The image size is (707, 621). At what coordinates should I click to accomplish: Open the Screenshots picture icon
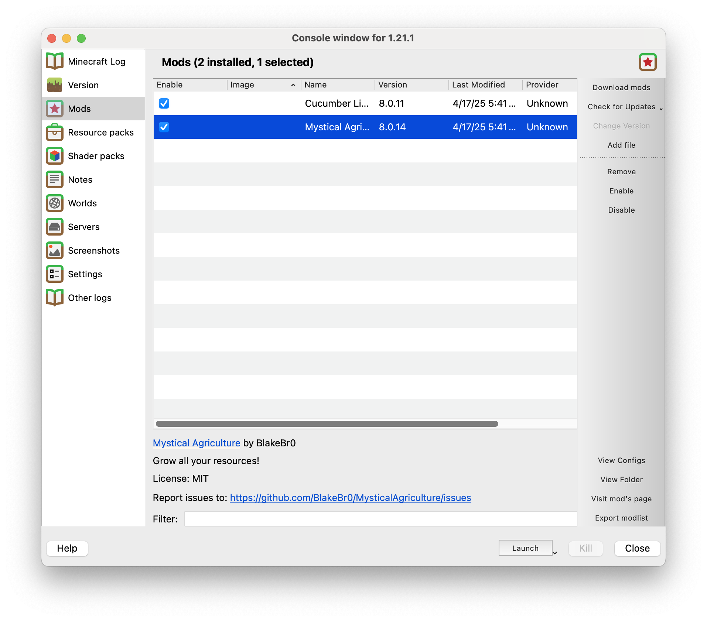pos(55,250)
